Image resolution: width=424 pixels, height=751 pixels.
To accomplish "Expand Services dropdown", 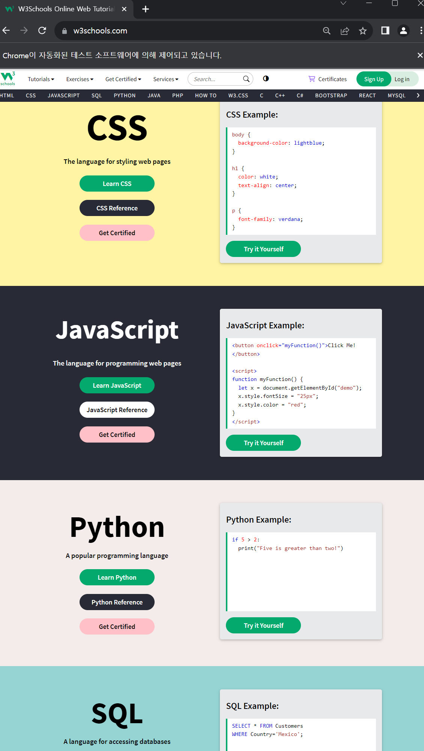I will tap(165, 79).
